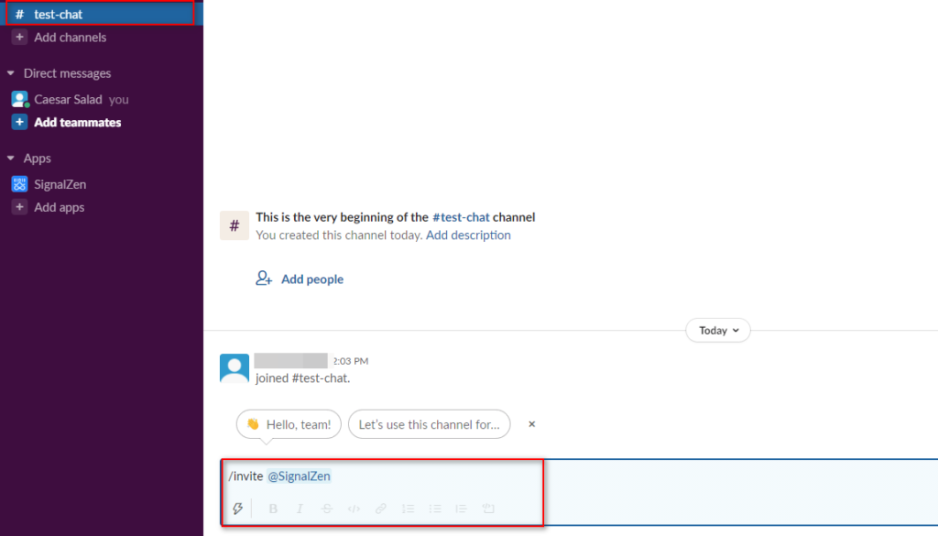Click the user avatar next to joined message
The height and width of the screenshot is (536, 938).
click(234, 368)
